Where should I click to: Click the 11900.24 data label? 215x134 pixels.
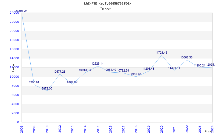pos(199,65)
